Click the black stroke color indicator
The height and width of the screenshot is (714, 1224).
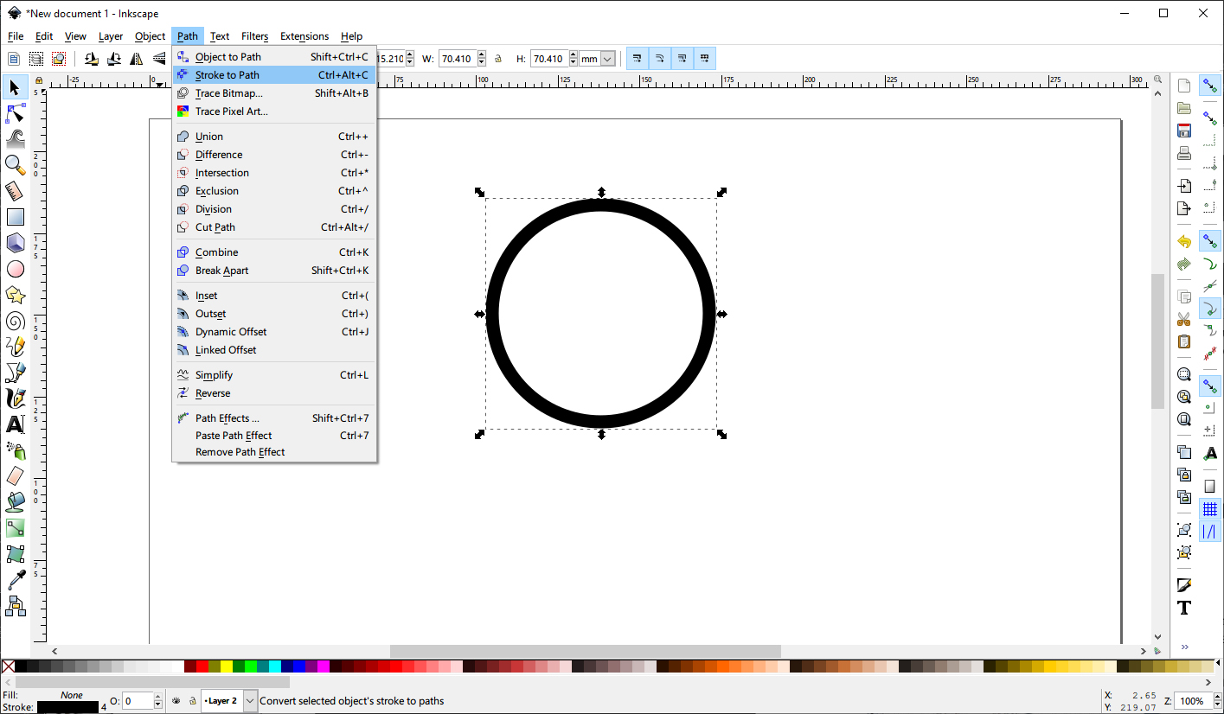(67, 707)
